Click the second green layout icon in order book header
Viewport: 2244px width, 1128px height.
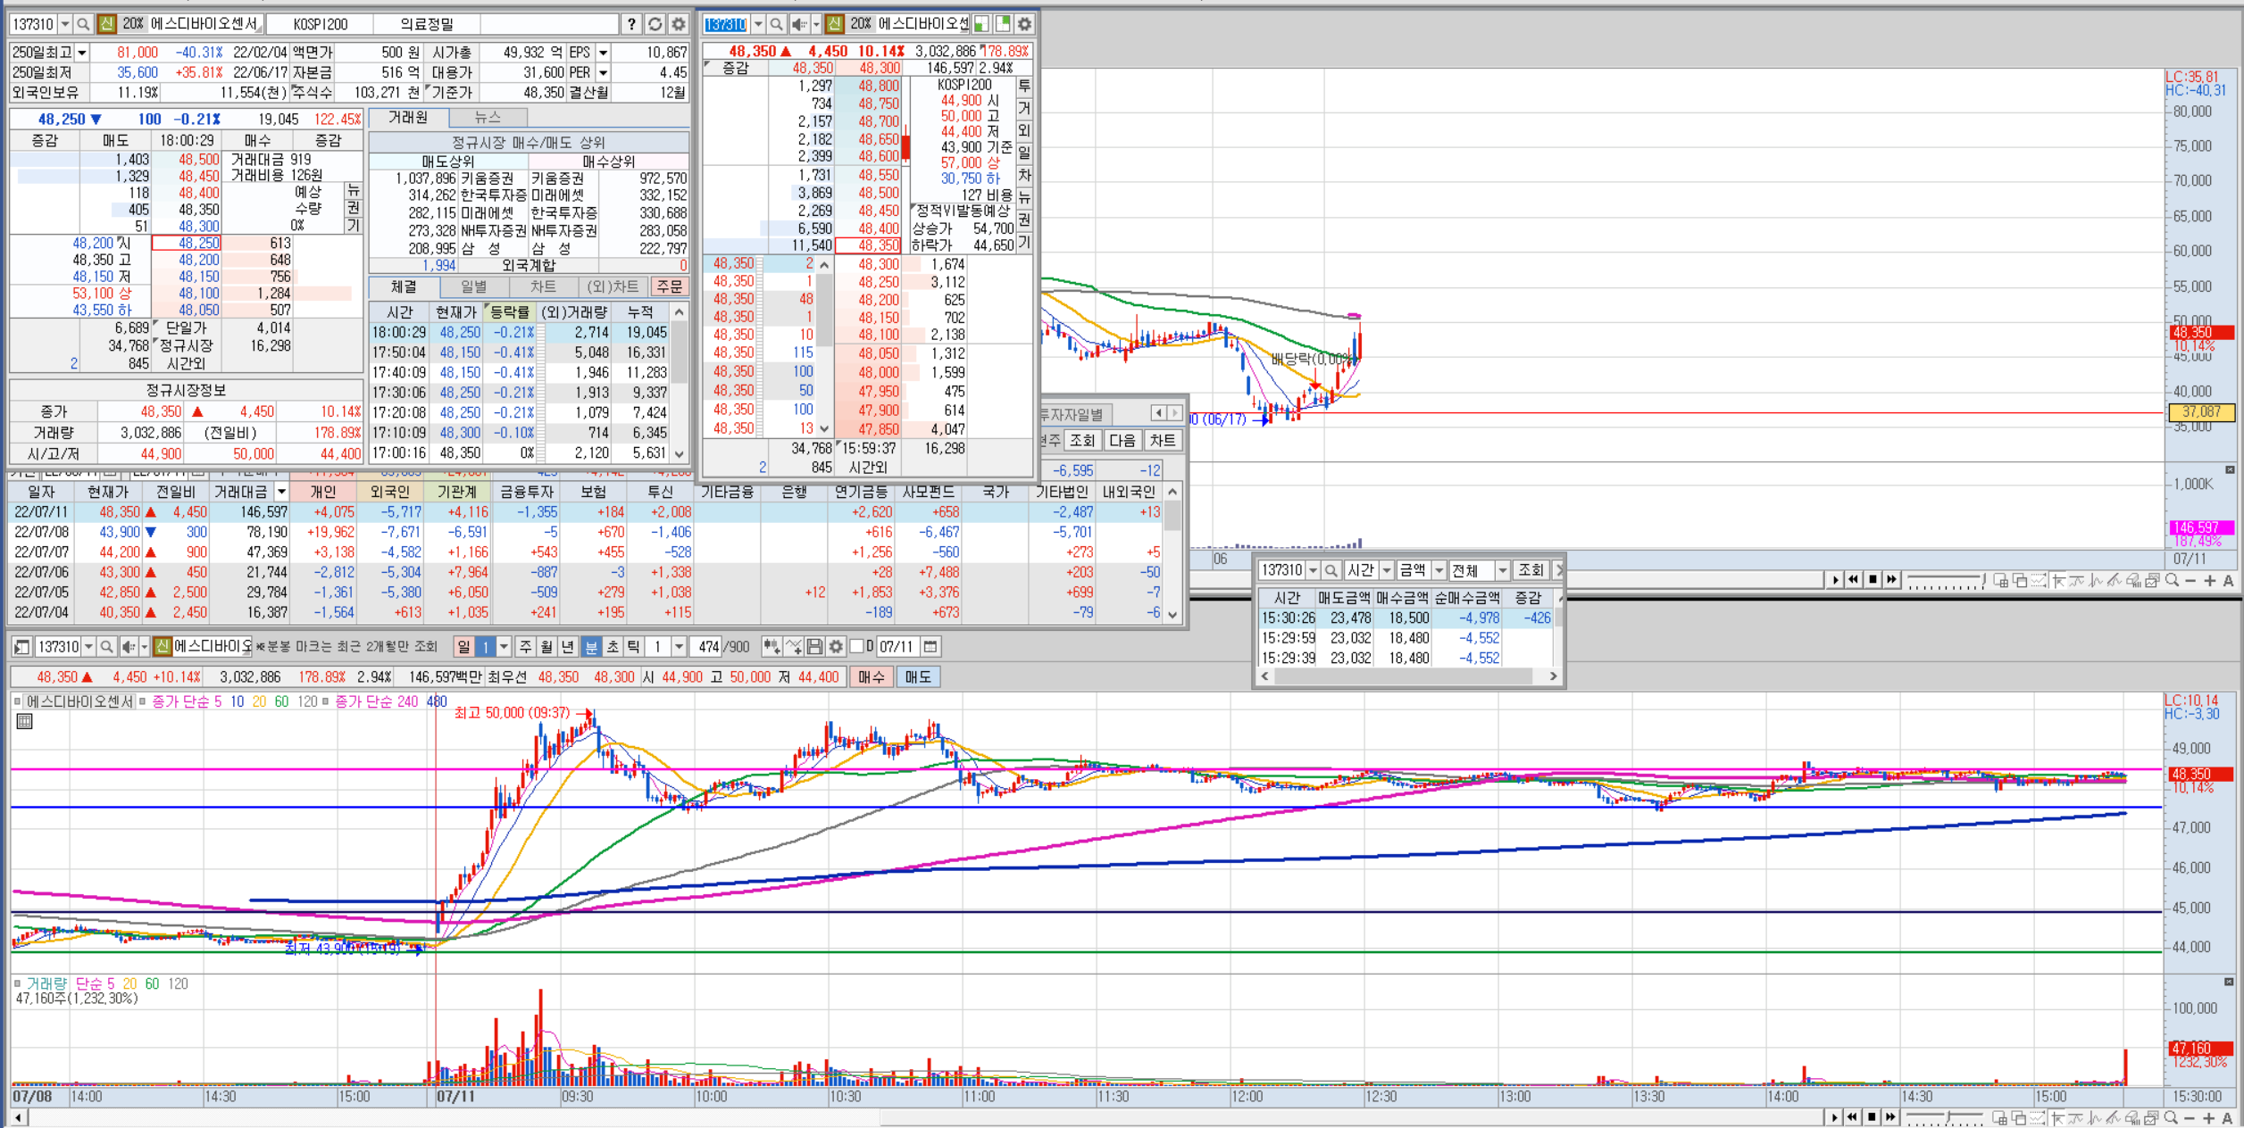(1003, 24)
